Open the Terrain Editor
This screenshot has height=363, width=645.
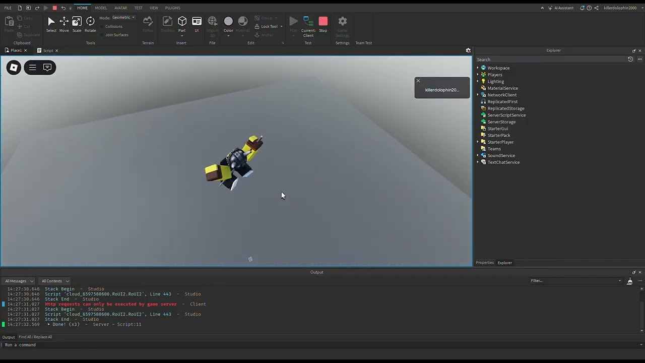click(148, 24)
